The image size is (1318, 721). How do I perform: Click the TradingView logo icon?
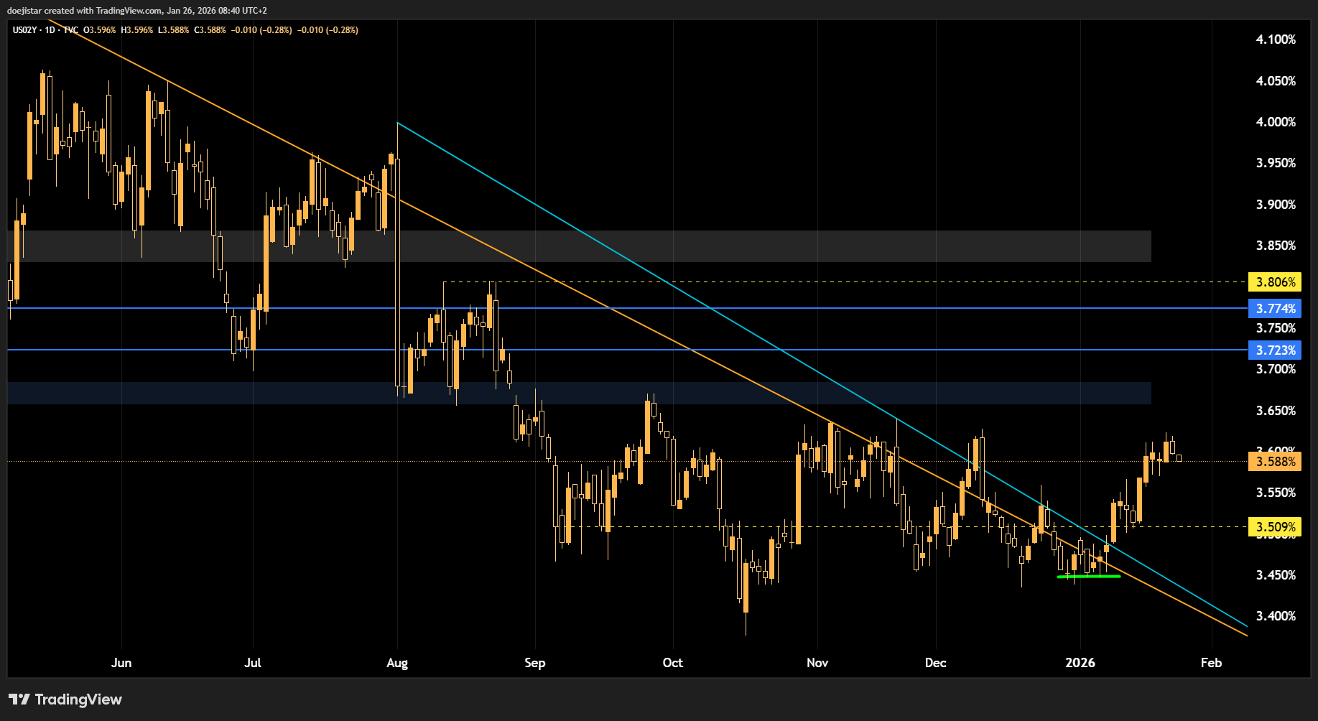point(19,699)
